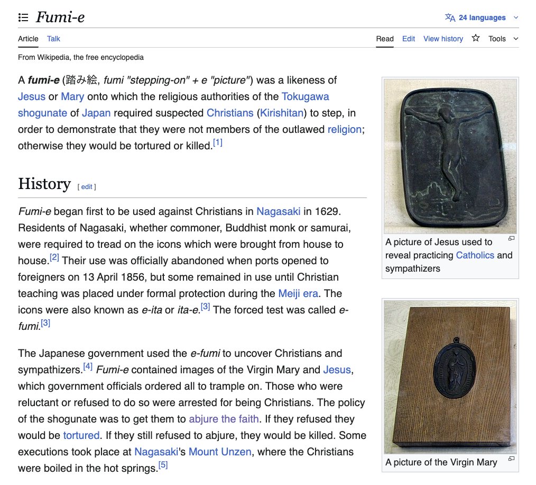The height and width of the screenshot is (485, 536).
Task: Select the Read tab
Action: click(x=385, y=39)
